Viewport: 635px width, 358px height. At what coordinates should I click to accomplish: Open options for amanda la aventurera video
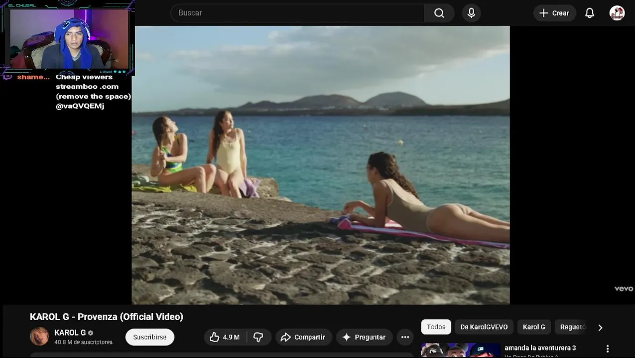pyautogui.click(x=607, y=349)
